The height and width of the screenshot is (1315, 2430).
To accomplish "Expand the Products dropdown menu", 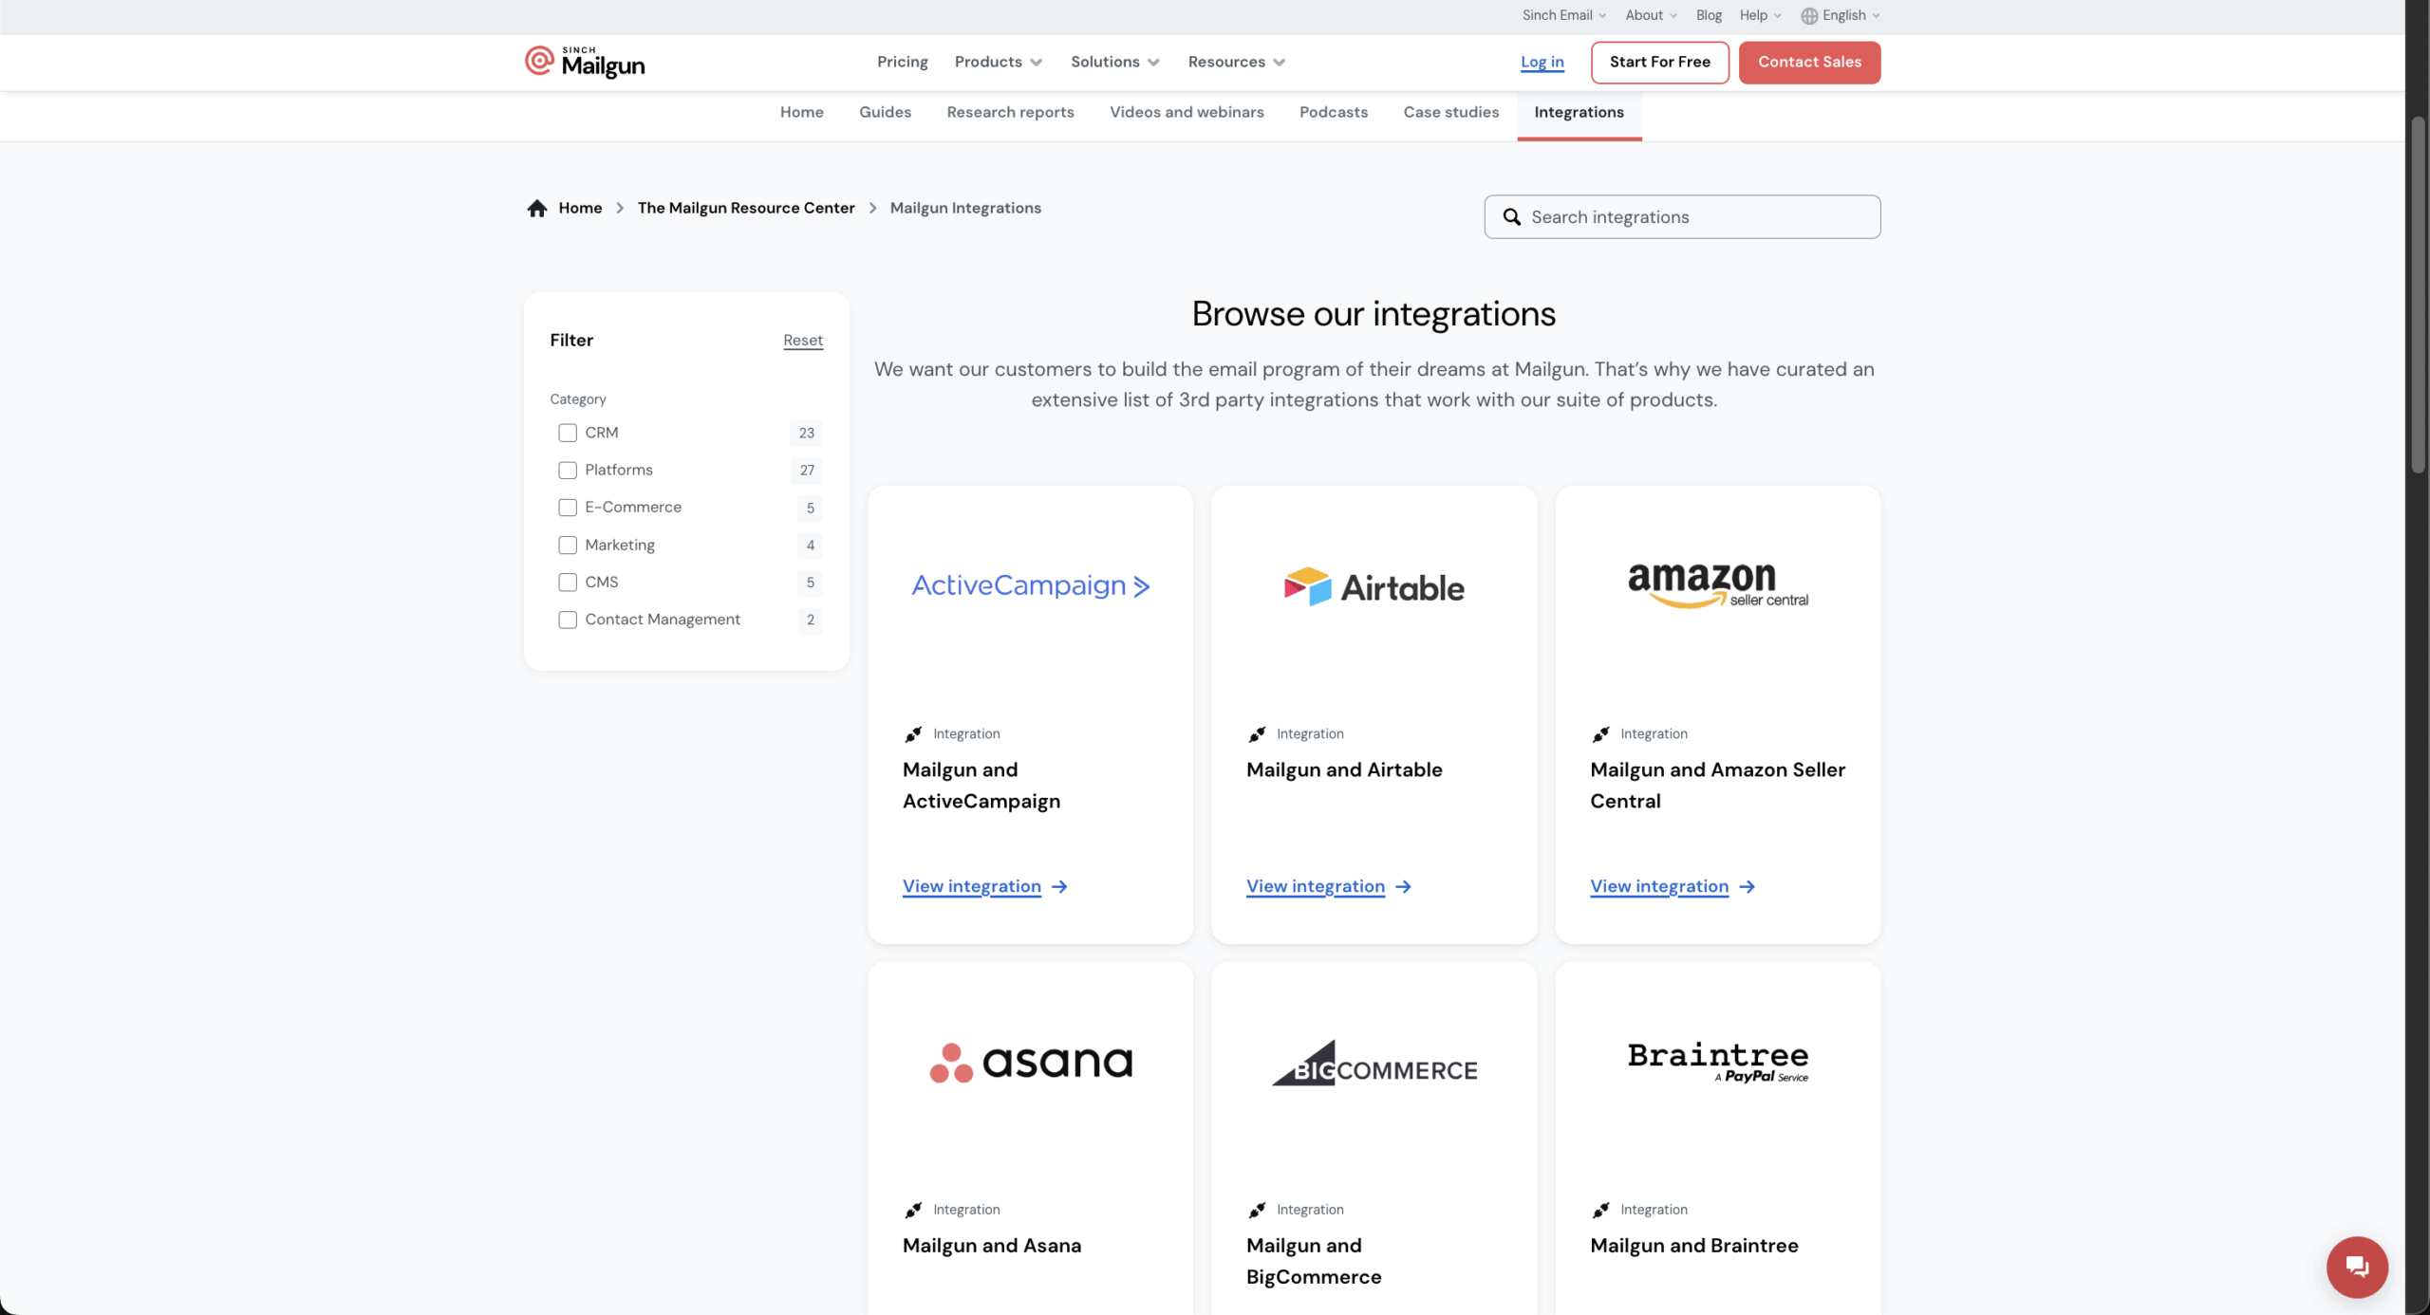I will coord(998,63).
